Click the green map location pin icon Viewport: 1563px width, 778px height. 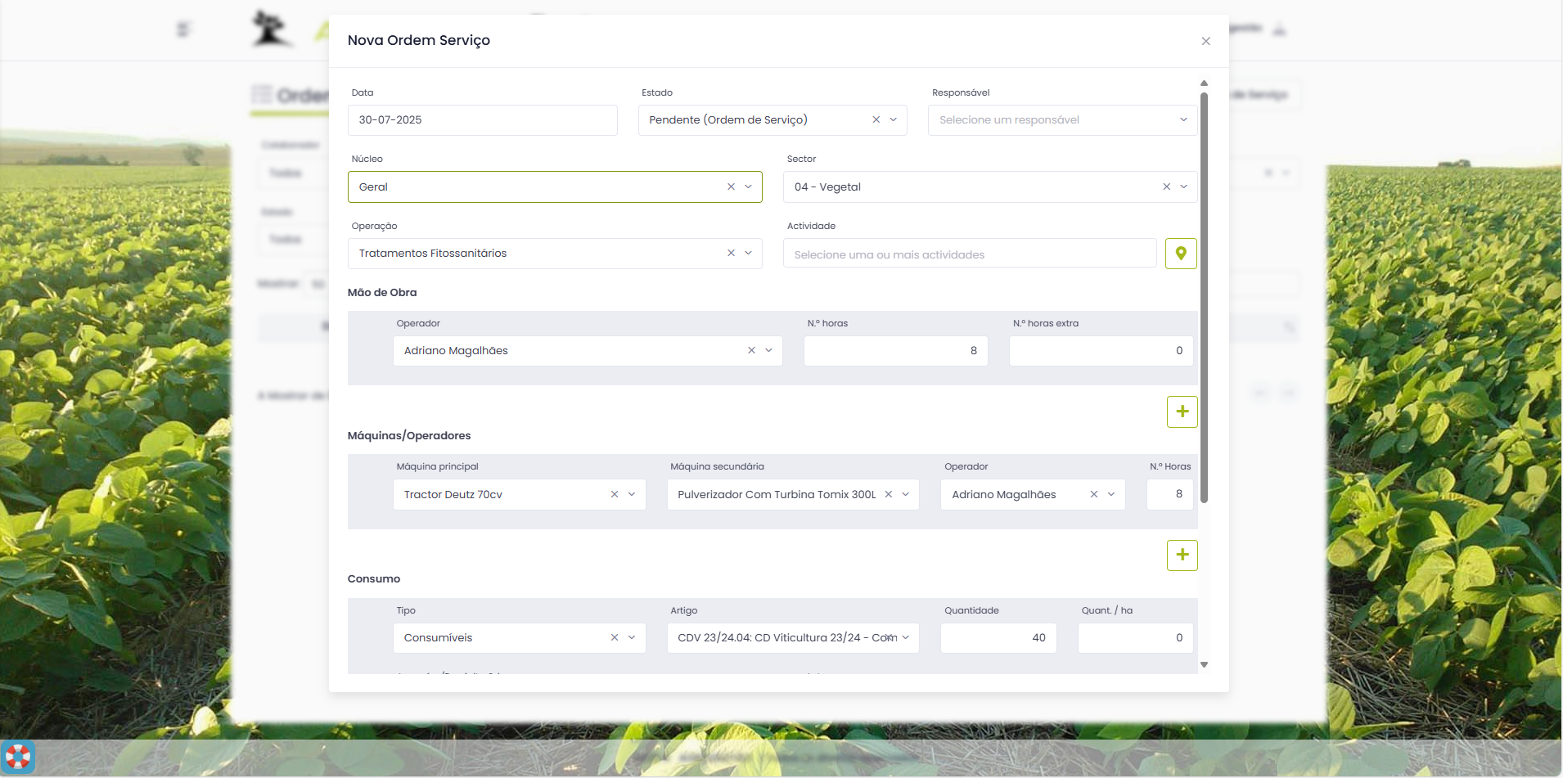point(1181,254)
